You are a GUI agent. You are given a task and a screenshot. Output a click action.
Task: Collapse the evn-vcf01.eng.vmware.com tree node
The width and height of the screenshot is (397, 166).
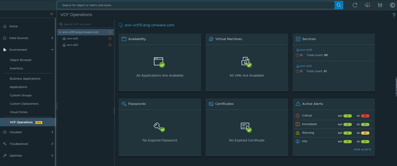click(x=60, y=32)
